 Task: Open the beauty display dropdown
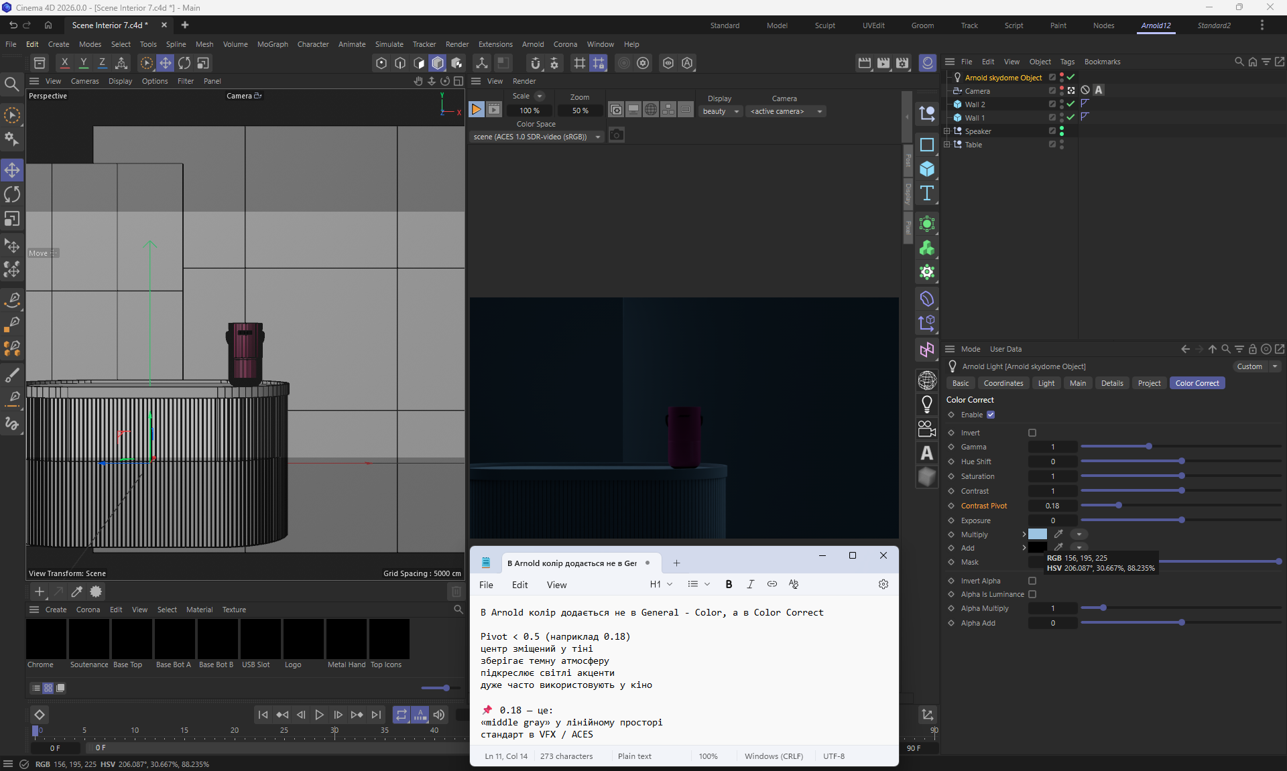click(721, 111)
